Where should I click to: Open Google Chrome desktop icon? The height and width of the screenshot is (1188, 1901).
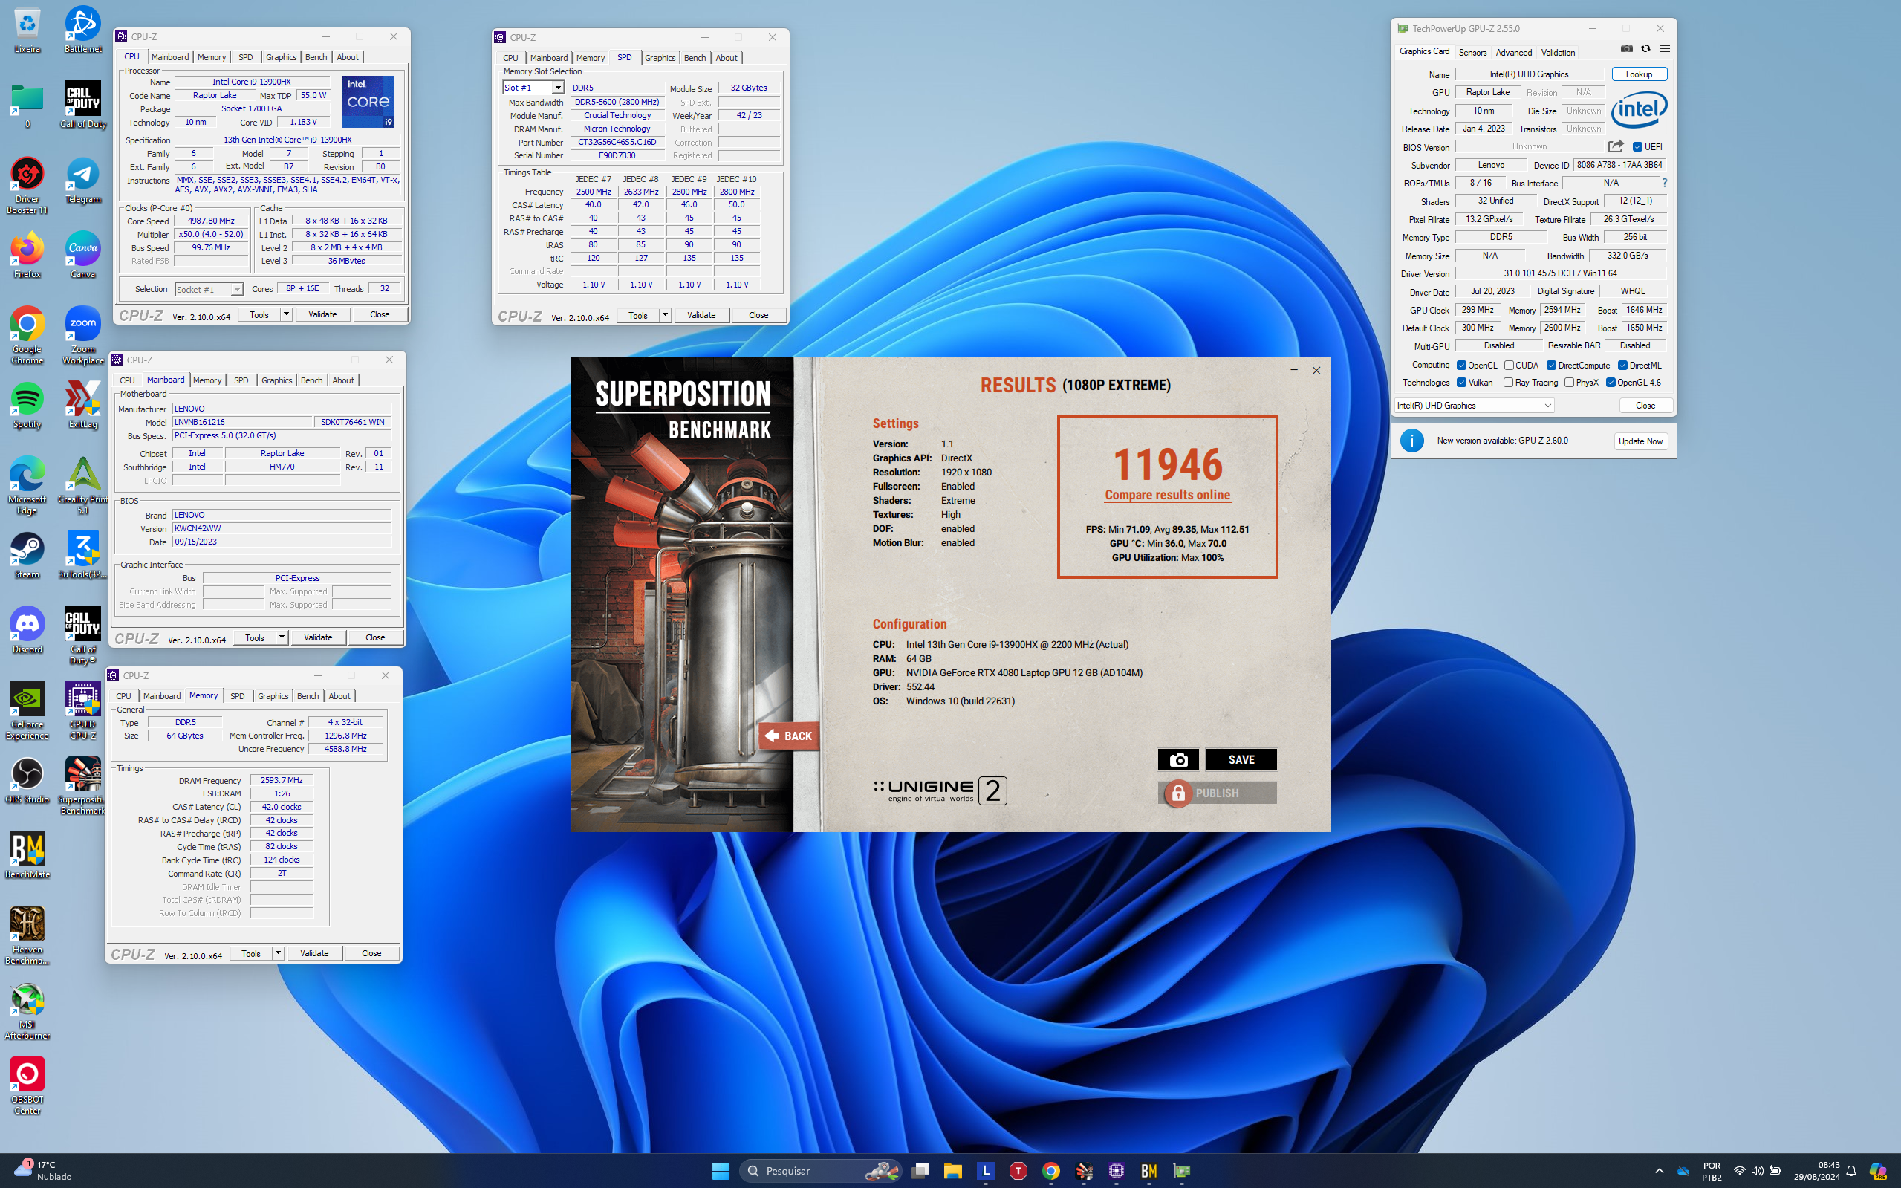pyautogui.click(x=27, y=336)
